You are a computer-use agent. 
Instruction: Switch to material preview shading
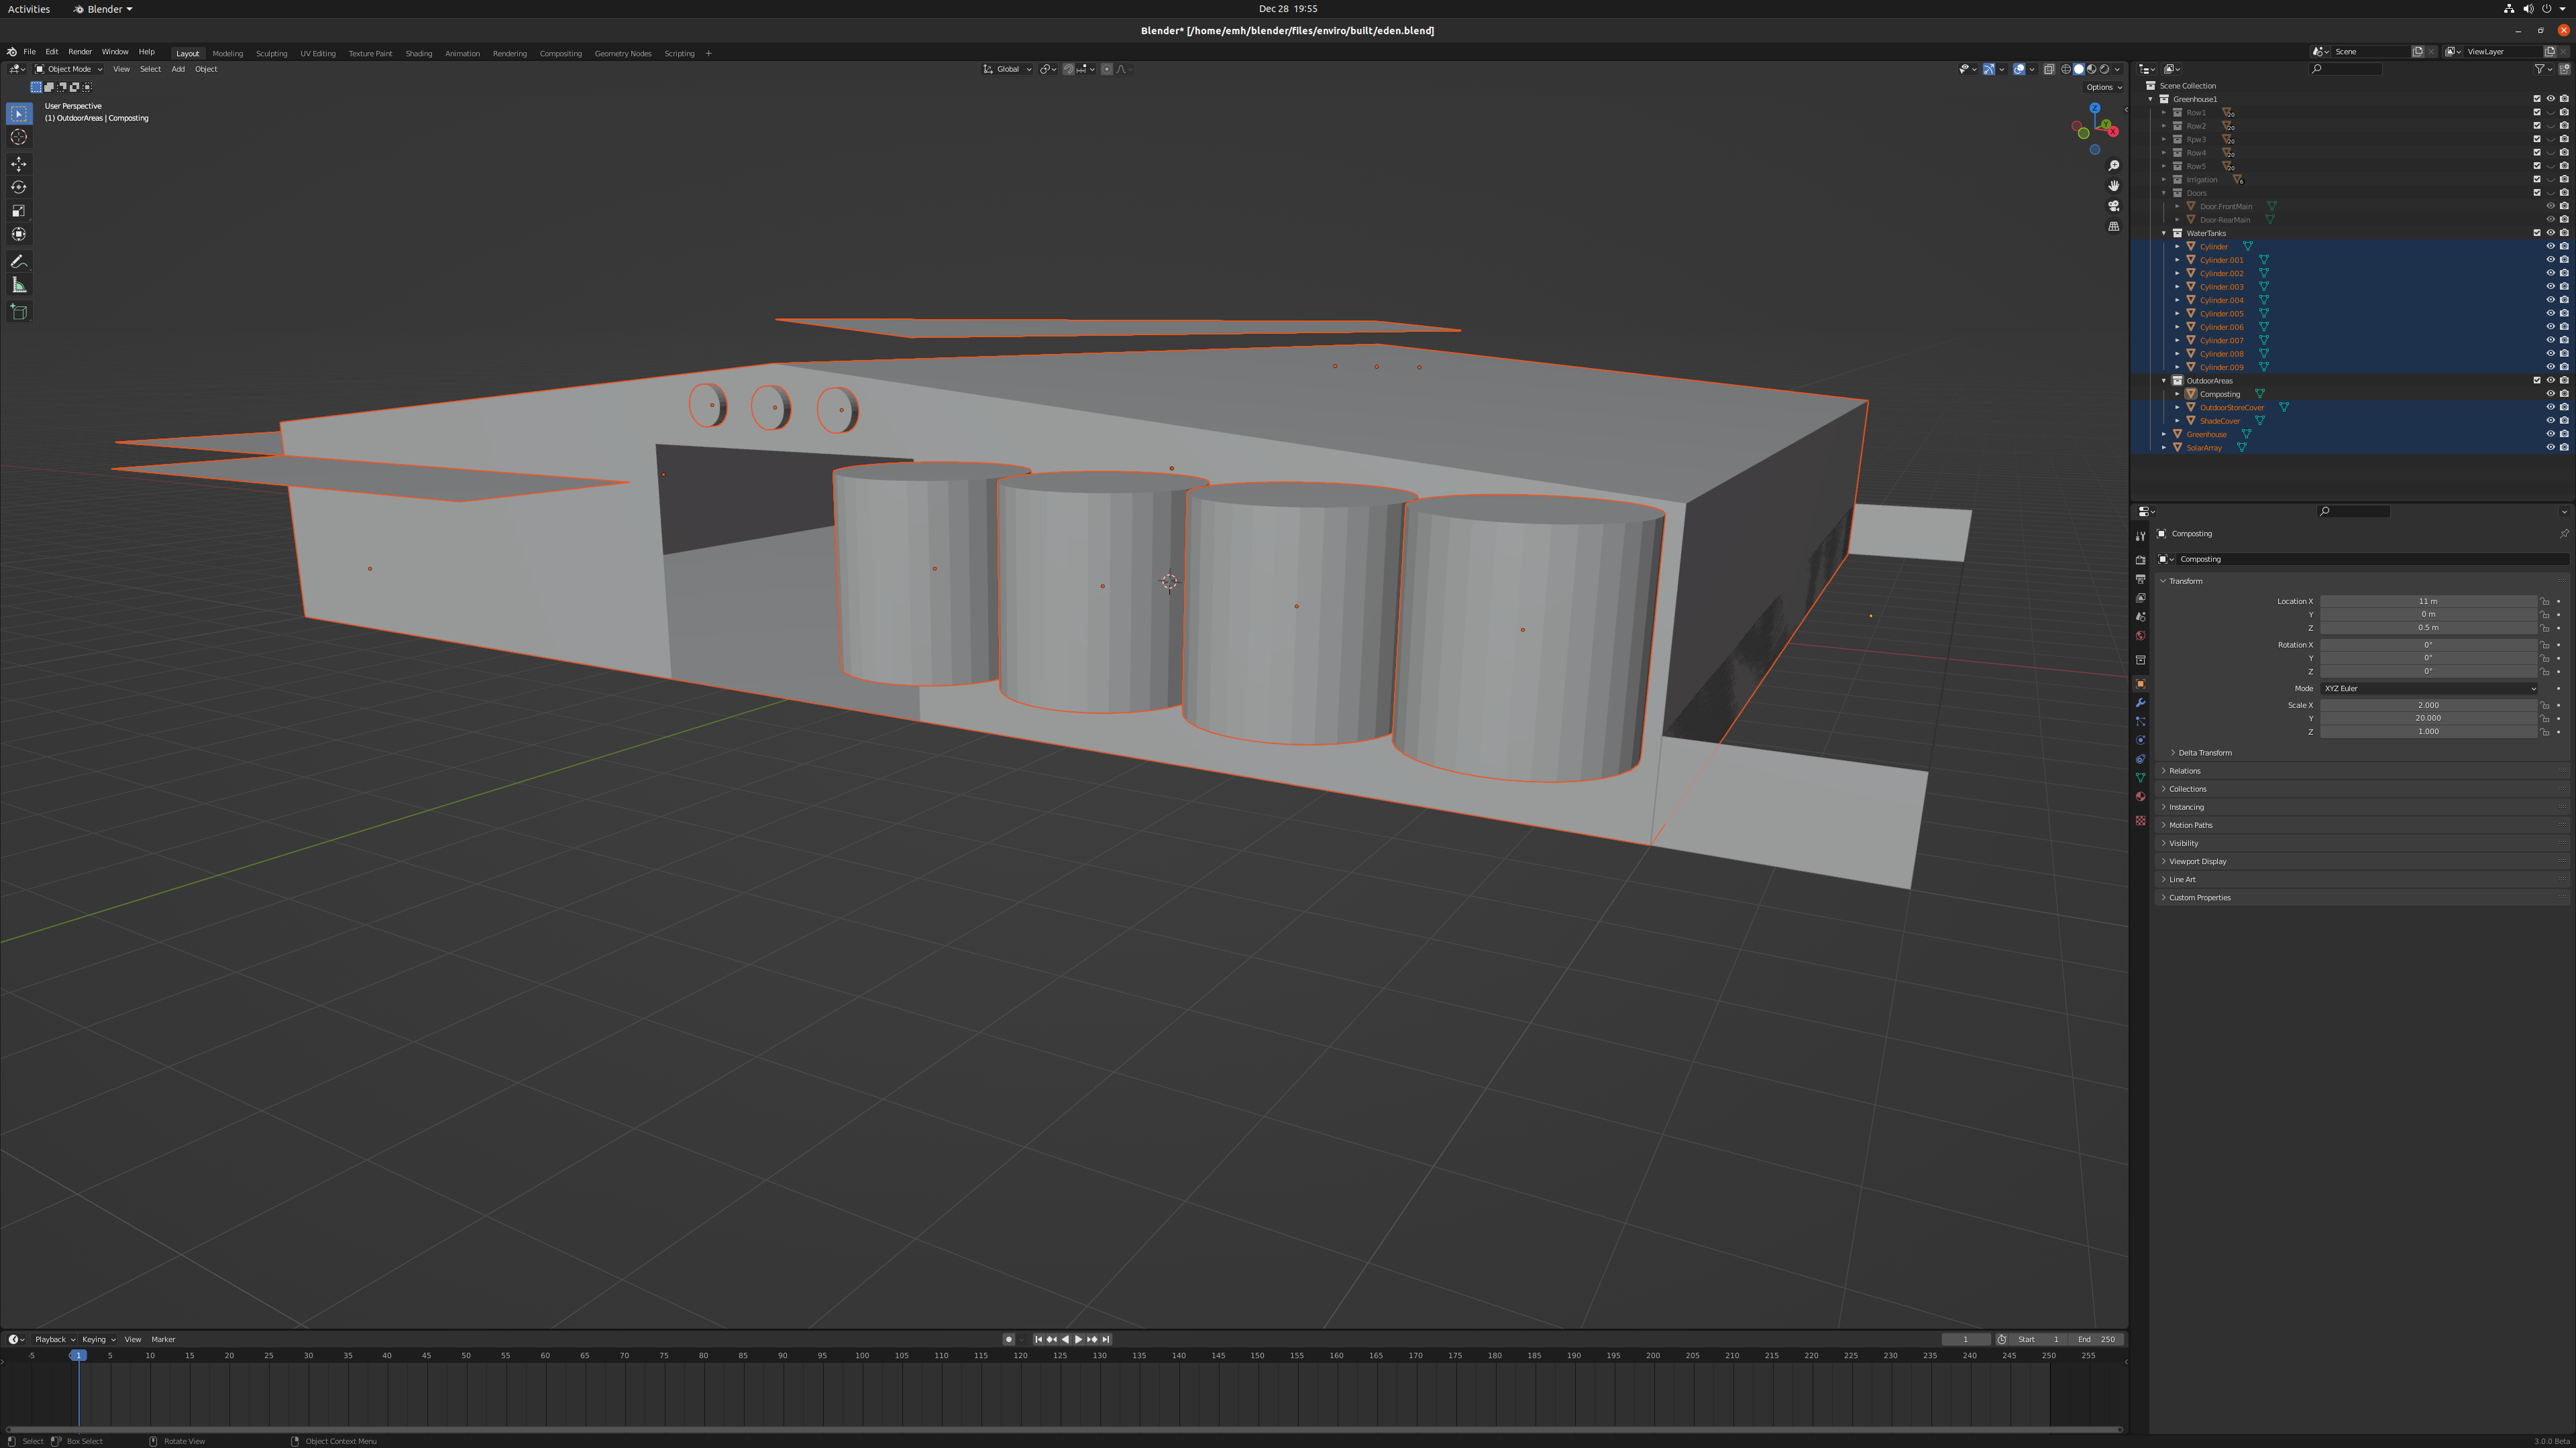coord(2091,69)
